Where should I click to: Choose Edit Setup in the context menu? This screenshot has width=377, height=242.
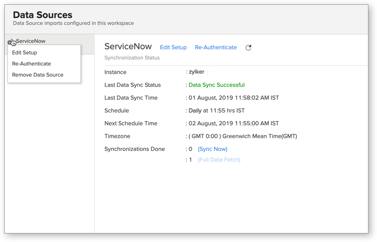click(24, 53)
